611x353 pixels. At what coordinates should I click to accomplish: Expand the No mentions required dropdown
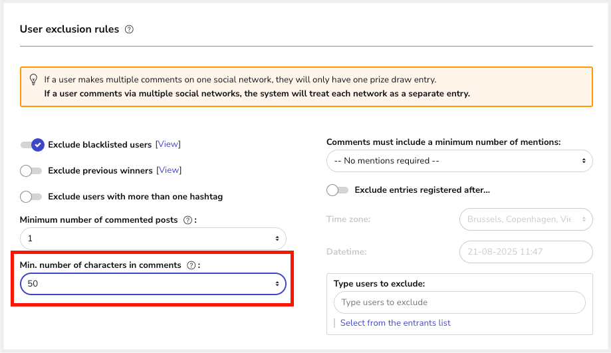point(459,161)
